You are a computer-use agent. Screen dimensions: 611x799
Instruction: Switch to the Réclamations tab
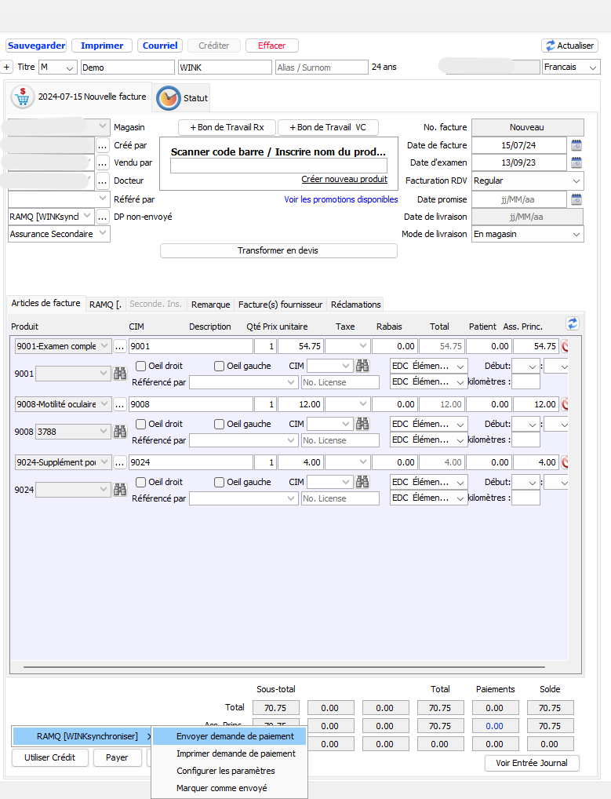tap(355, 304)
